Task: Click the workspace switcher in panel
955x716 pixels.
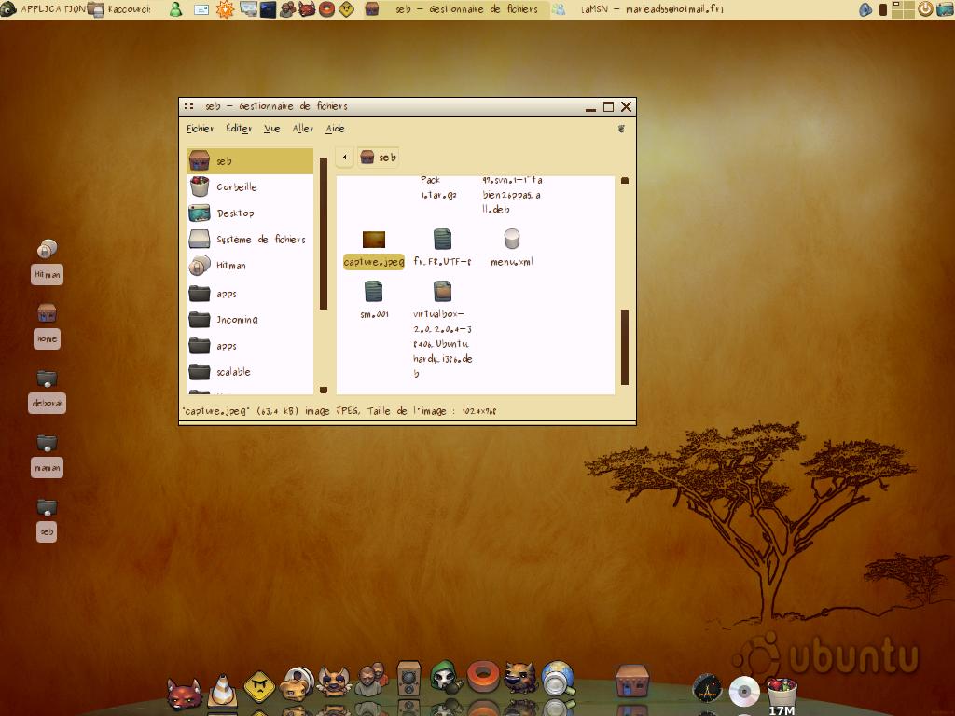Action: tap(903, 9)
